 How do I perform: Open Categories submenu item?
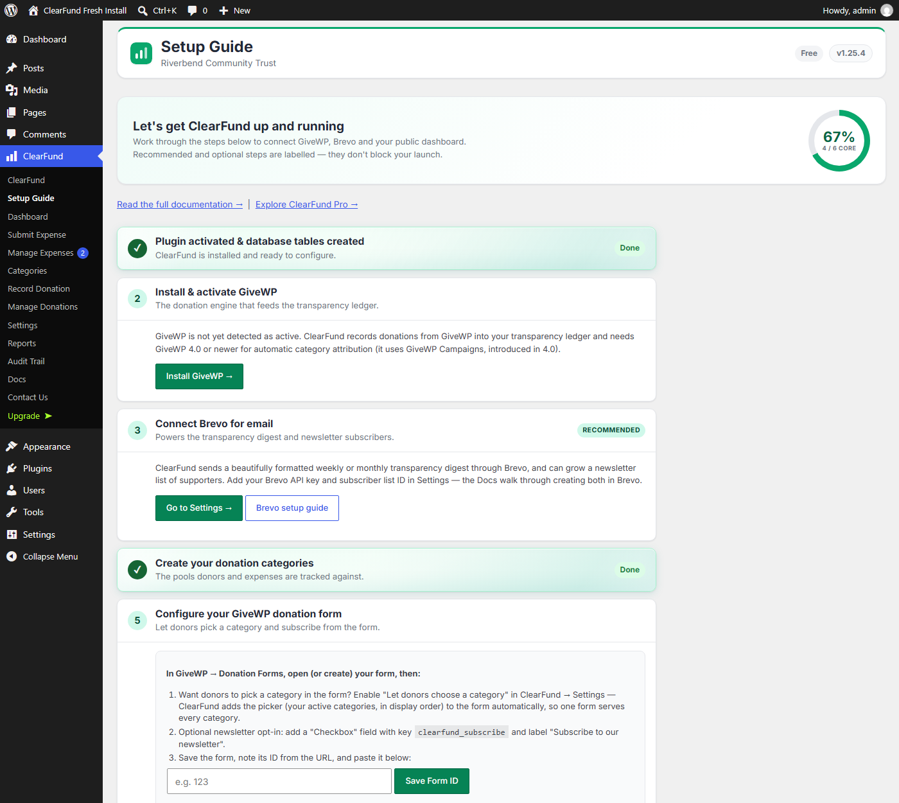tap(27, 271)
